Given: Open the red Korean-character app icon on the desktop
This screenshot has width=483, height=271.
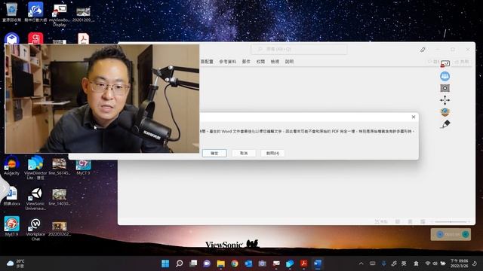Looking at the screenshot, I should pos(35,38).
